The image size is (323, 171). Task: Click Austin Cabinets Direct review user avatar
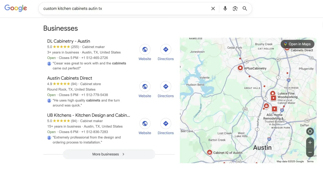49,100
